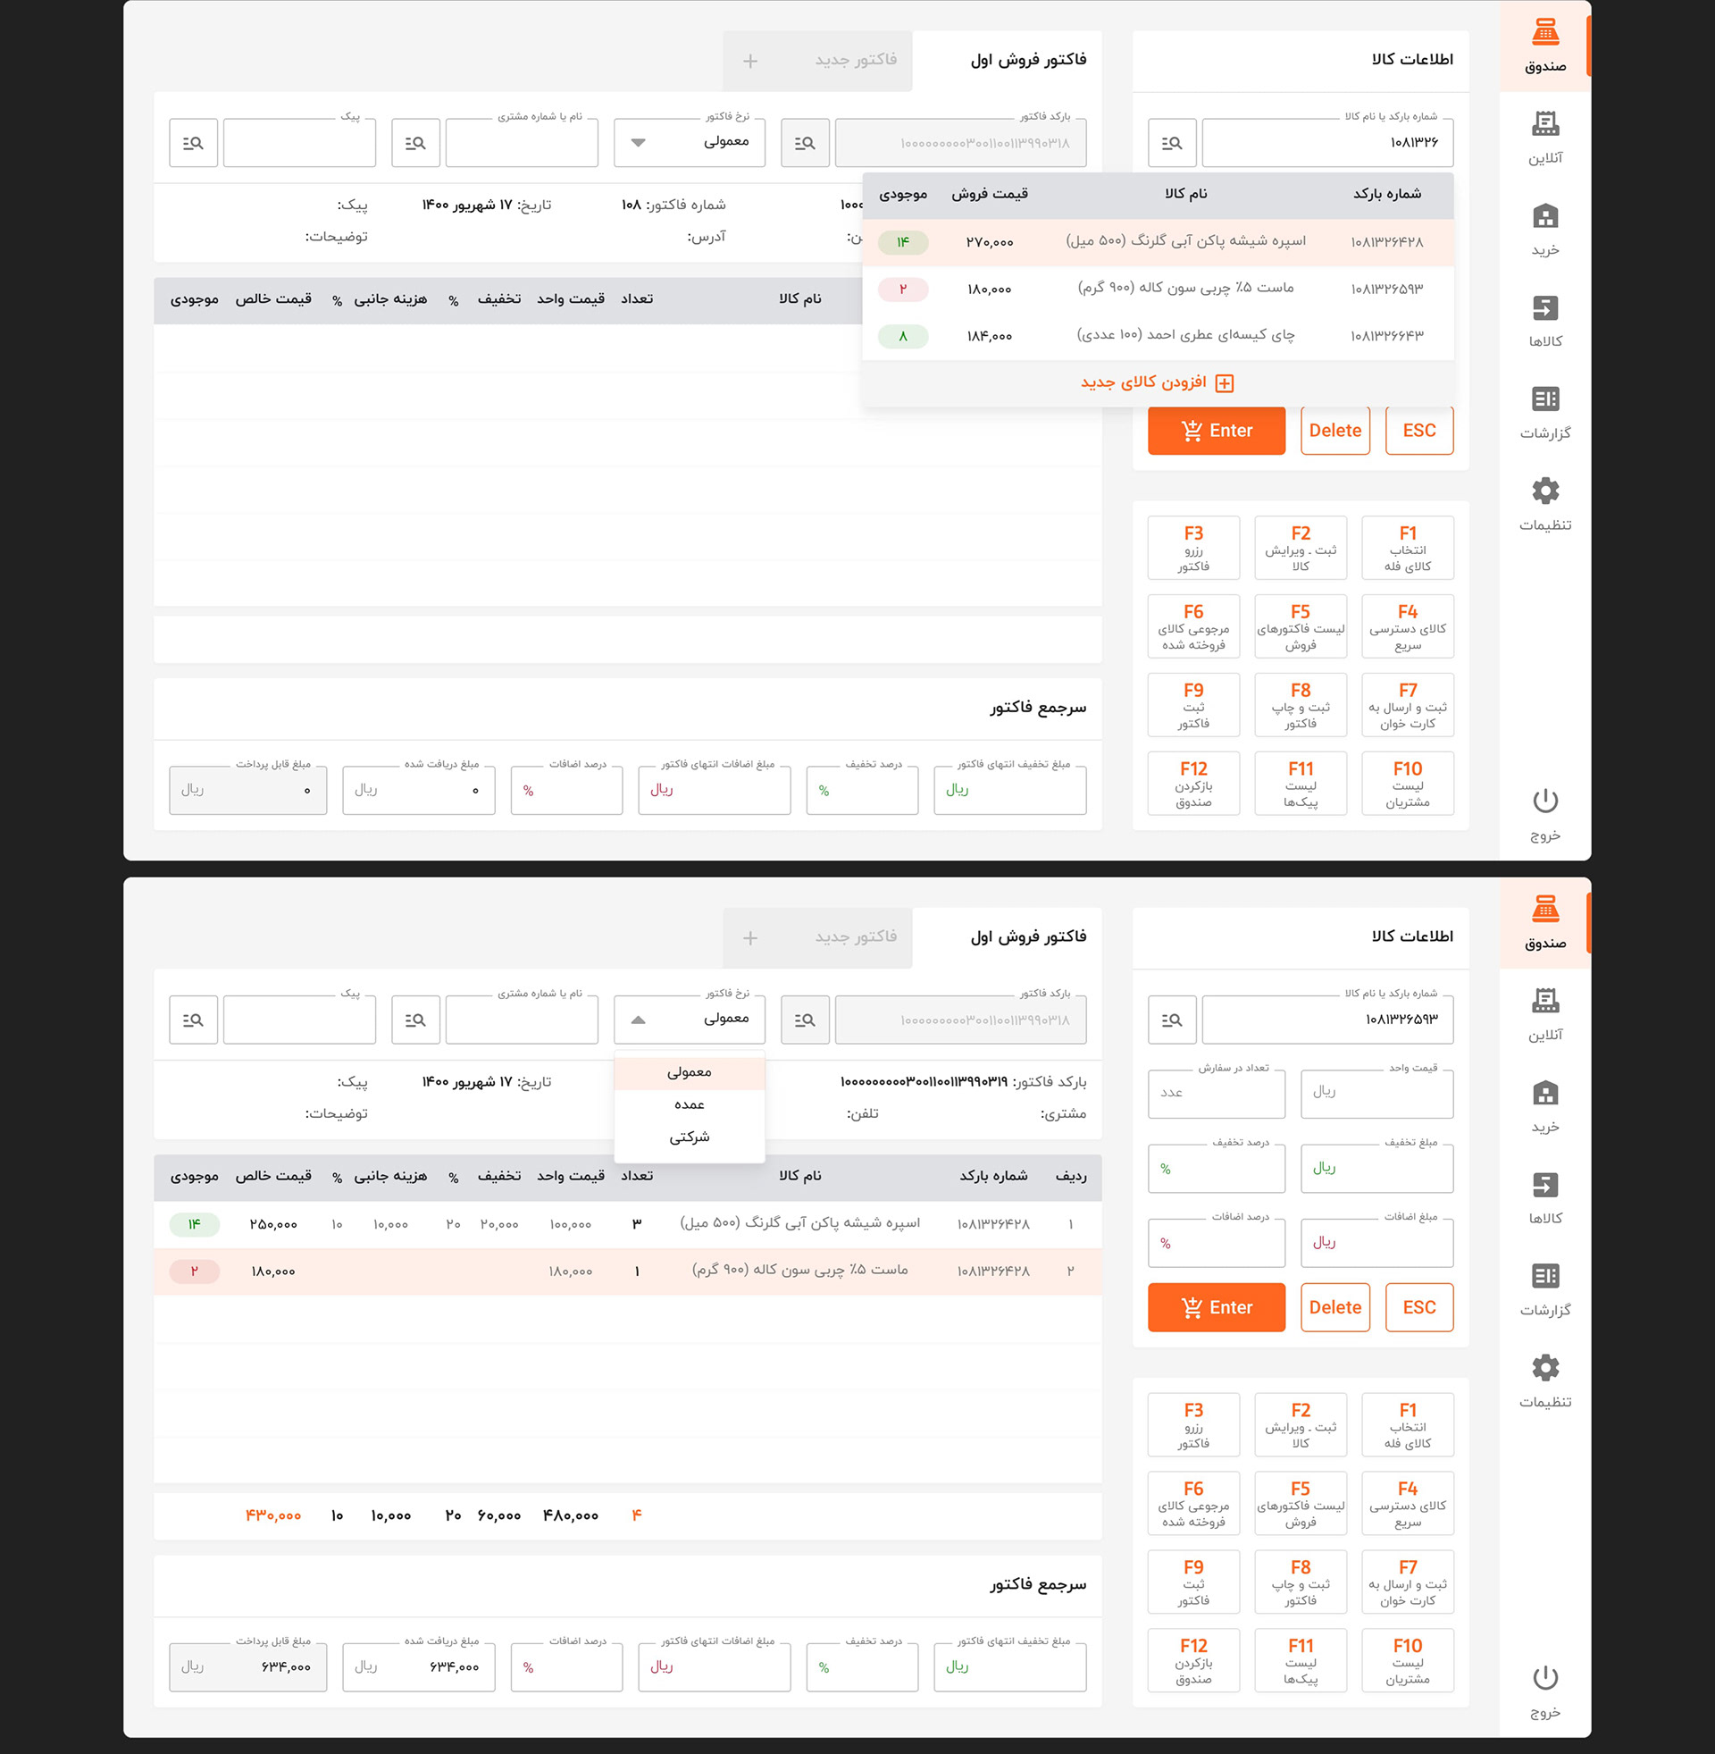
Task: Switch to فاکتور فروش اول tab in bottom window
Action: 1027,937
